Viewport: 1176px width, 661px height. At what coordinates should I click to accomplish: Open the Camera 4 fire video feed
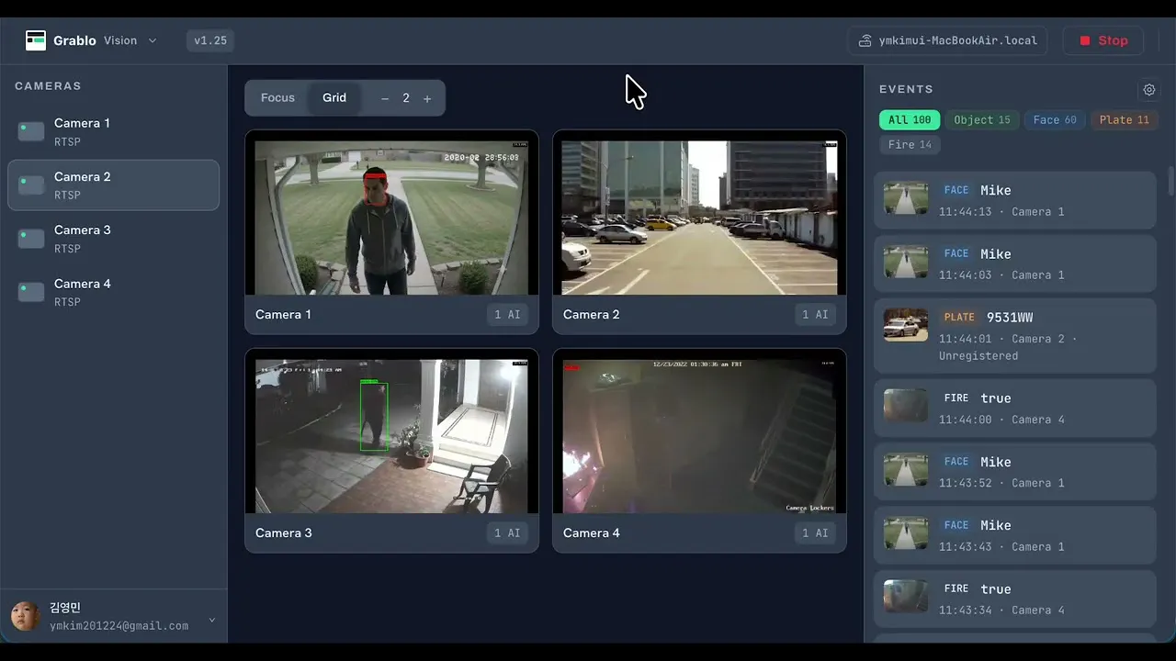pyautogui.click(x=699, y=436)
